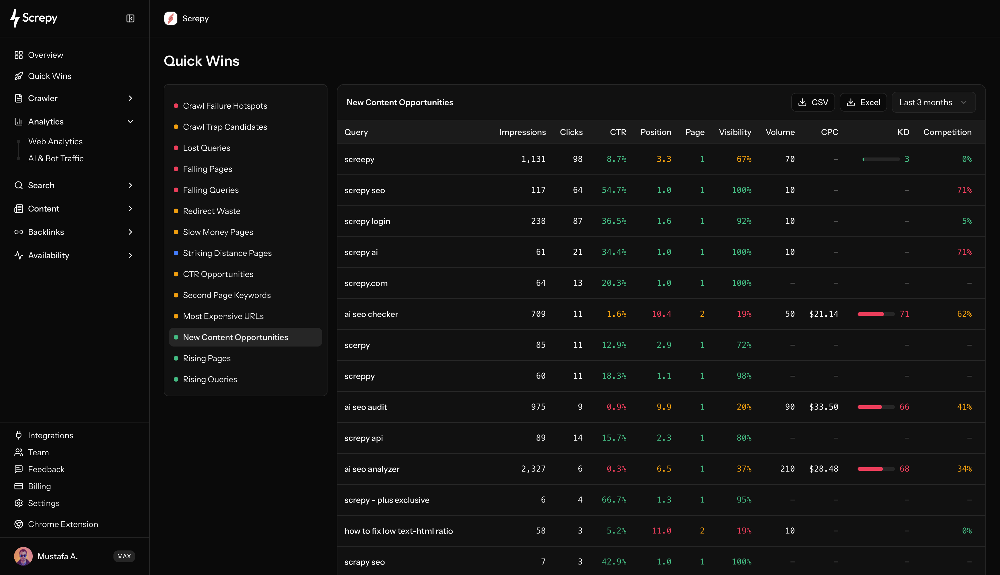Click the Backlinks chain icon
Screen dimensions: 1000x575
(19, 232)
